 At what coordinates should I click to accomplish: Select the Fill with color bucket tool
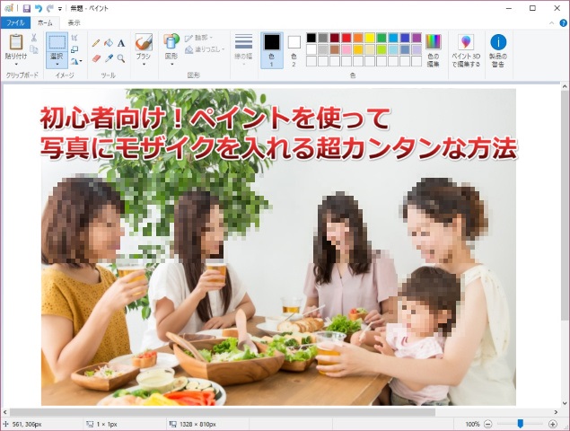(109, 43)
